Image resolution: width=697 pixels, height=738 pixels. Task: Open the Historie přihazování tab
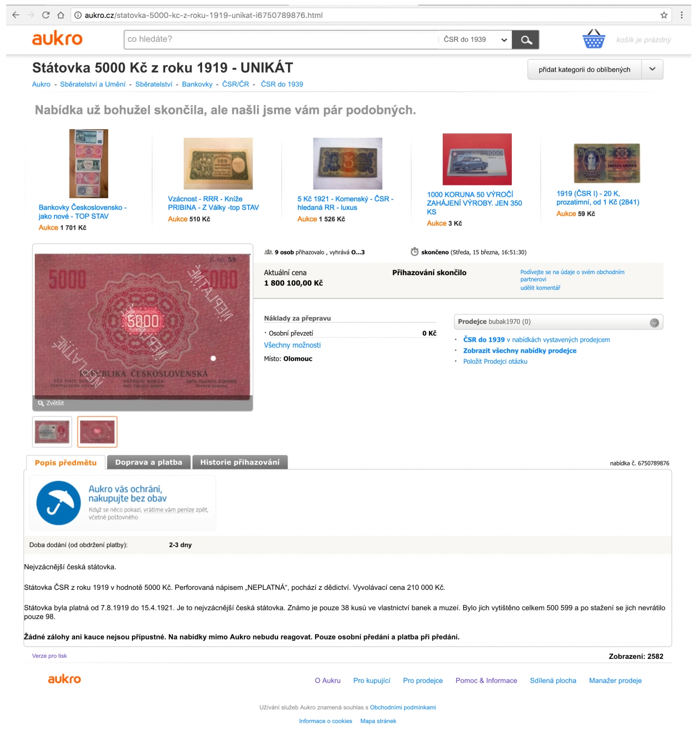[240, 462]
